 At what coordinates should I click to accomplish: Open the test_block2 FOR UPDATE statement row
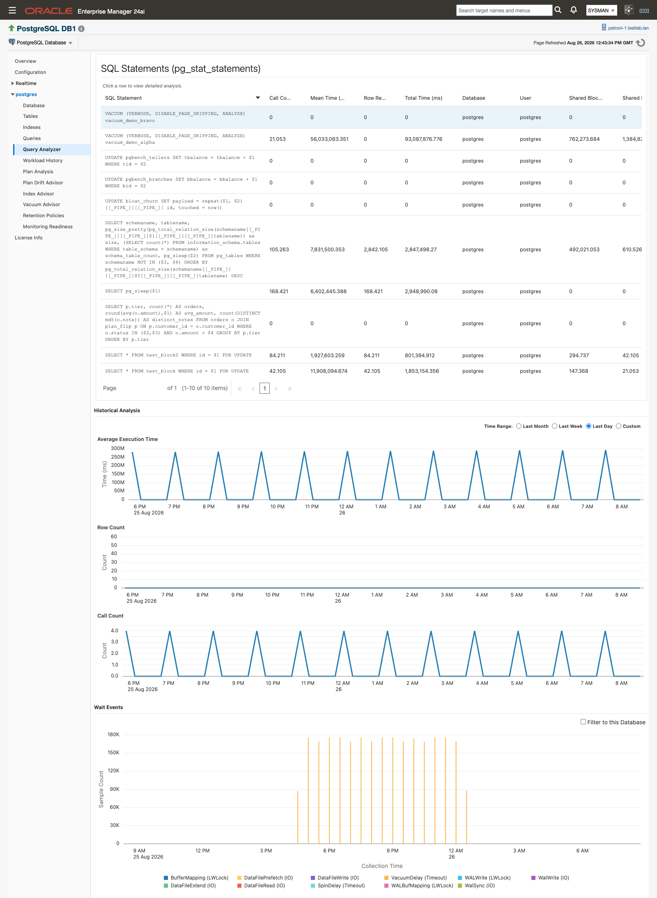click(x=371, y=356)
